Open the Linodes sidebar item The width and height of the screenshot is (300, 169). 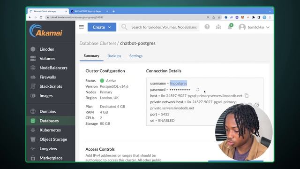click(47, 49)
